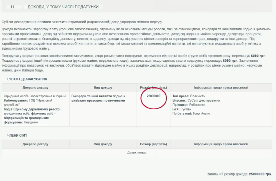Screen dimensions: 276x181
Task: Click 'Розмір (вартість)' header in family members table
Action: [x=153, y=144]
